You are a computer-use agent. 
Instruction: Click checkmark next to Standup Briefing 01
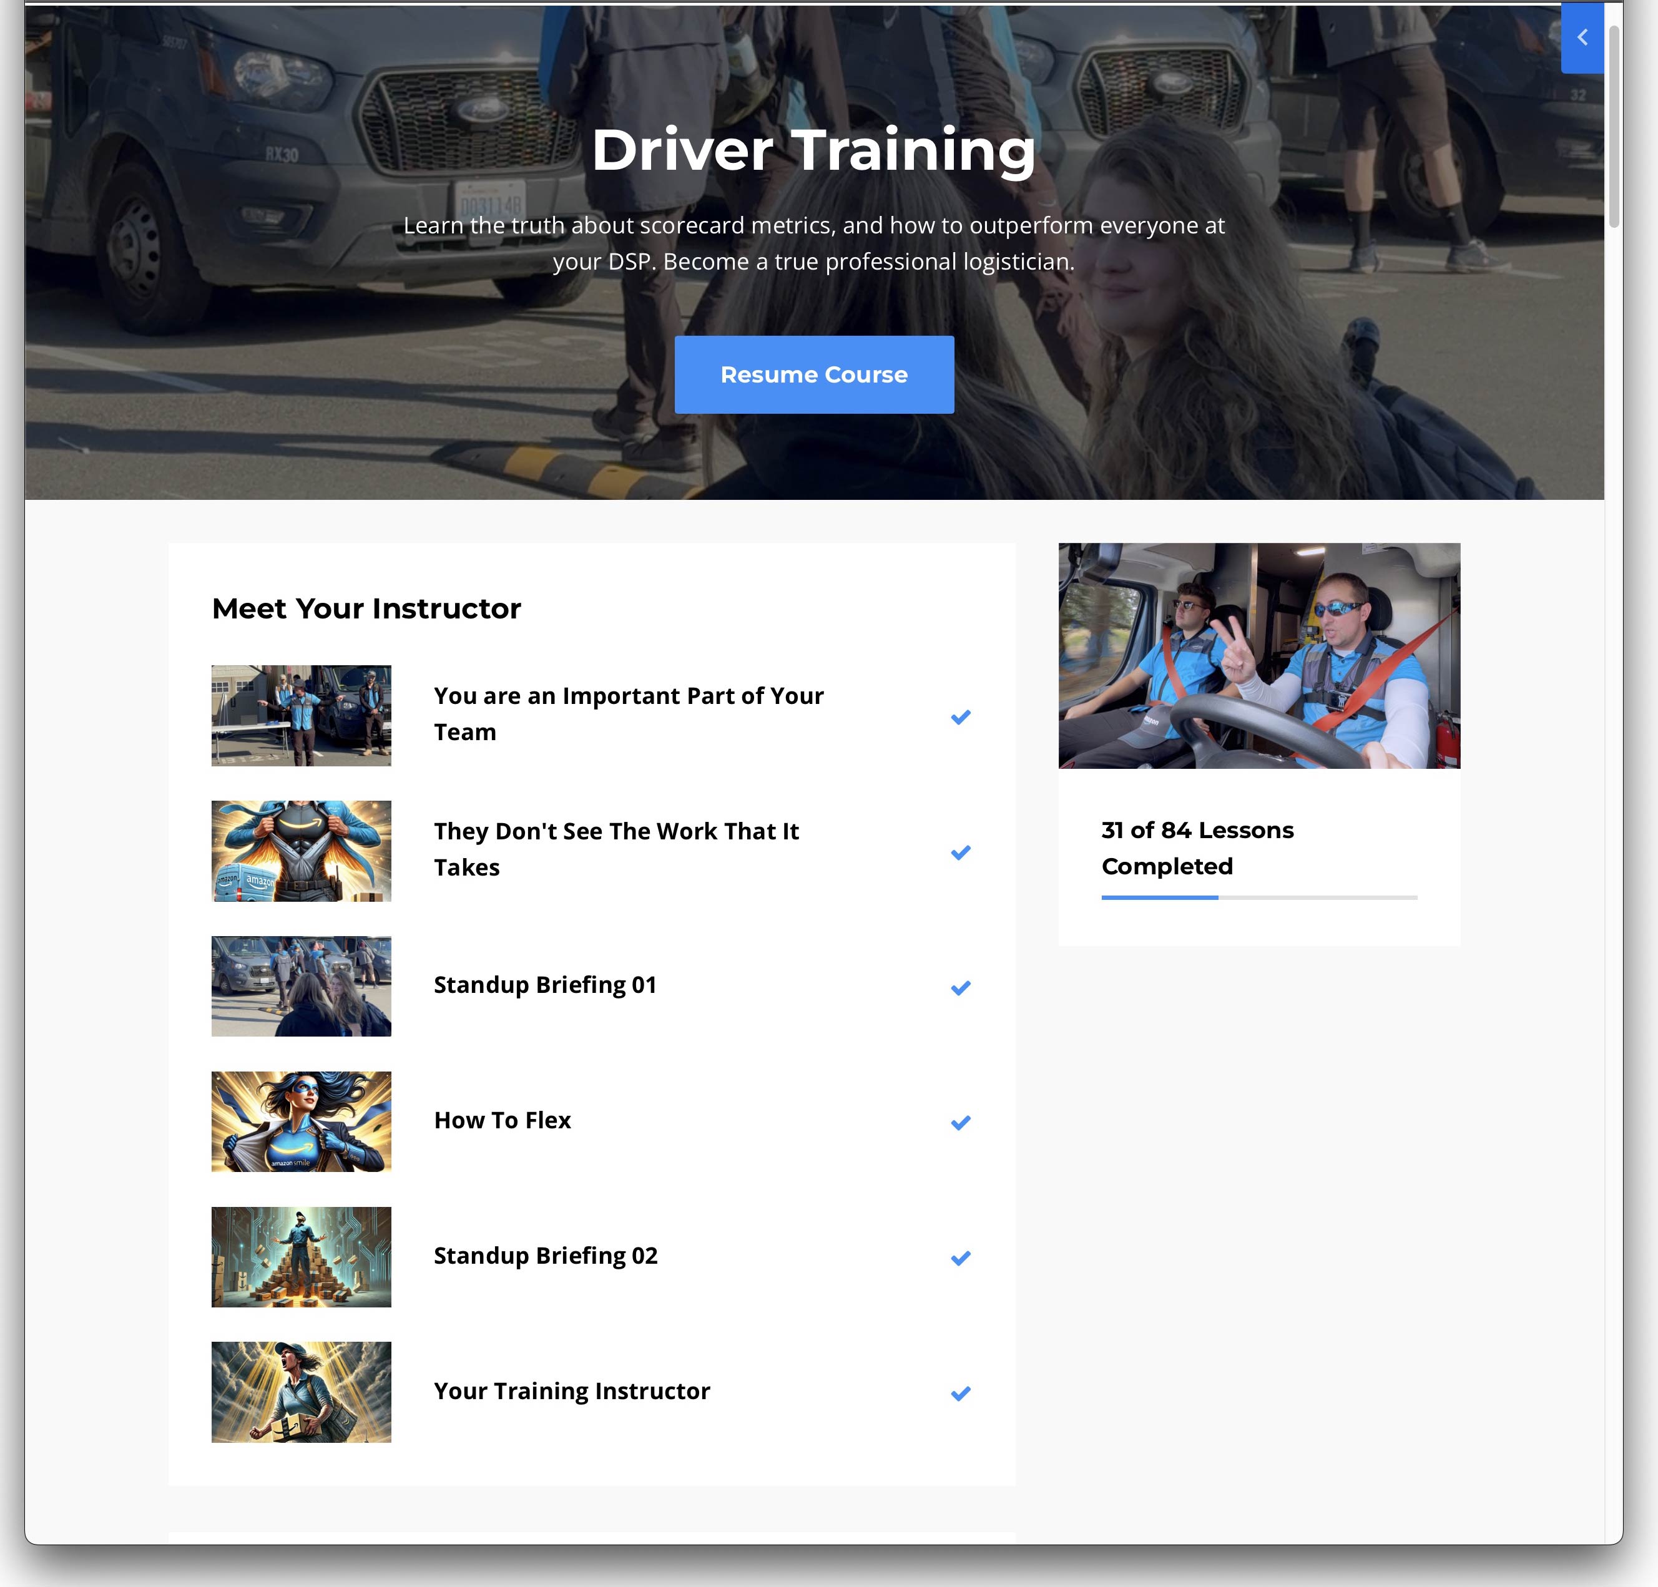point(960,987)
